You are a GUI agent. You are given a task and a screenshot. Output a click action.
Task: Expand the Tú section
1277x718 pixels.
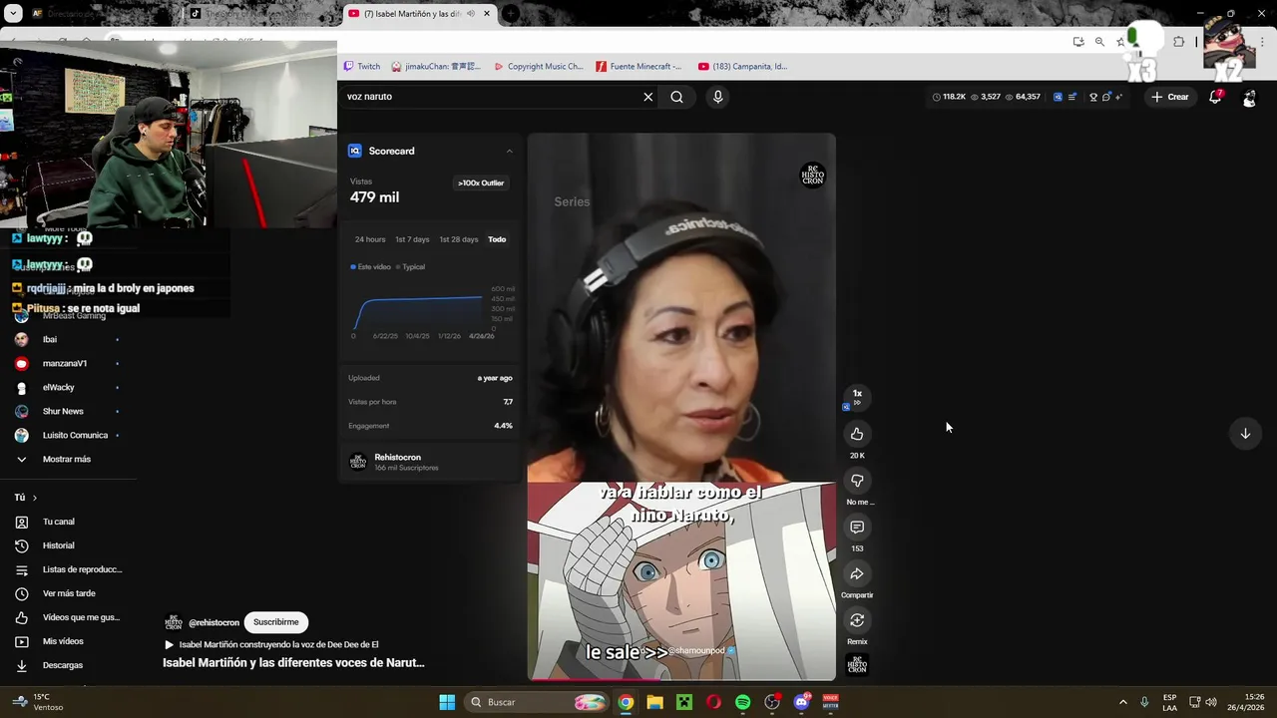click(x=25, y=498)
